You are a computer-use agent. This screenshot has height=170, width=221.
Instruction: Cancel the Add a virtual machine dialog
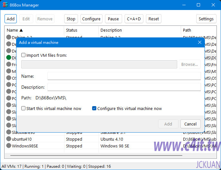click(190, 124)
